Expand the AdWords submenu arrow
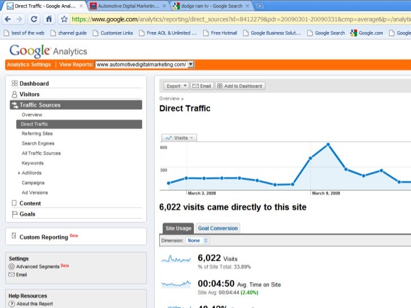The width and height of the screenshot is (411, 308). [x=19, y=173]
